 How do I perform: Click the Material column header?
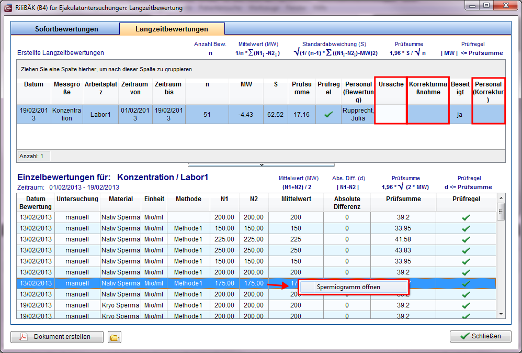(x=120, y=203)
